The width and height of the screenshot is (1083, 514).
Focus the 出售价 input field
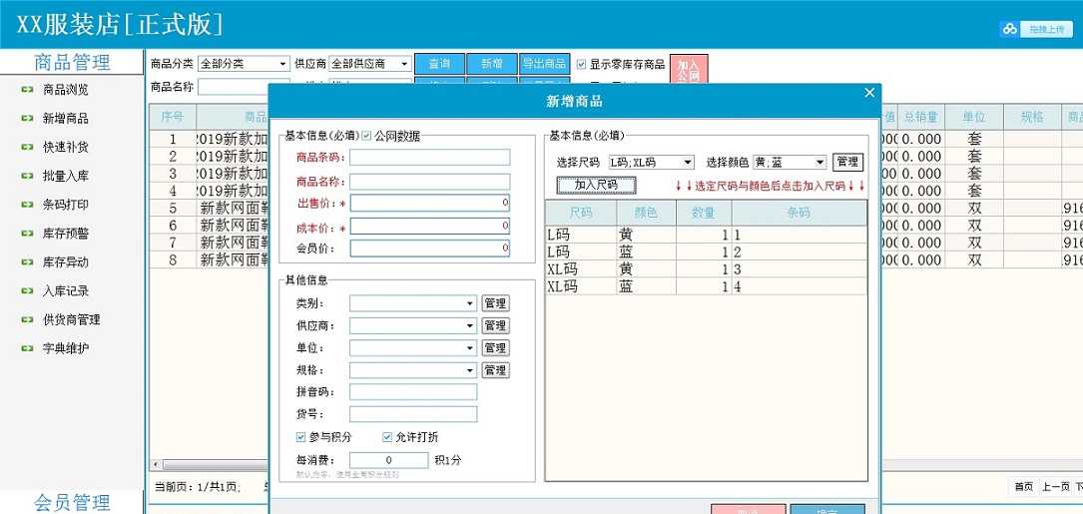pos(429,204)
